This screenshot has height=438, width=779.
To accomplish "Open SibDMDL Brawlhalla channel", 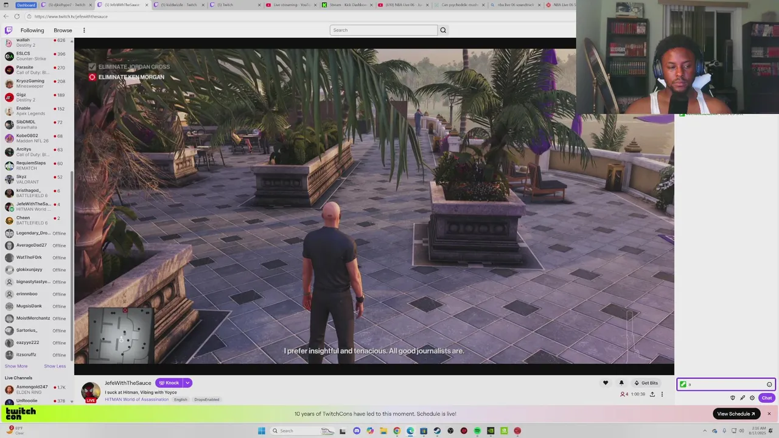I will (x=37, y=125).
